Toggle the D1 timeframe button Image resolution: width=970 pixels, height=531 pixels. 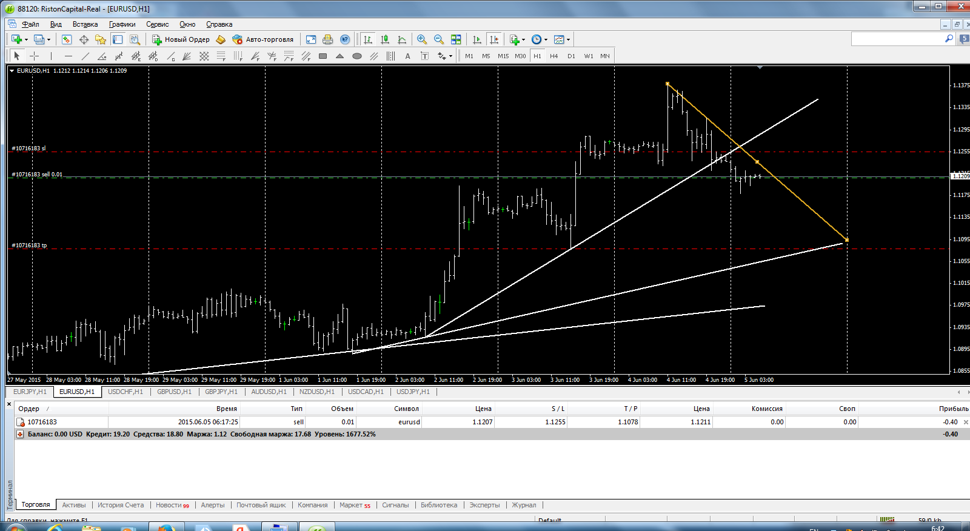[571, 56]
